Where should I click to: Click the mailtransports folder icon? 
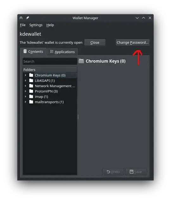(x=31, y=102)
